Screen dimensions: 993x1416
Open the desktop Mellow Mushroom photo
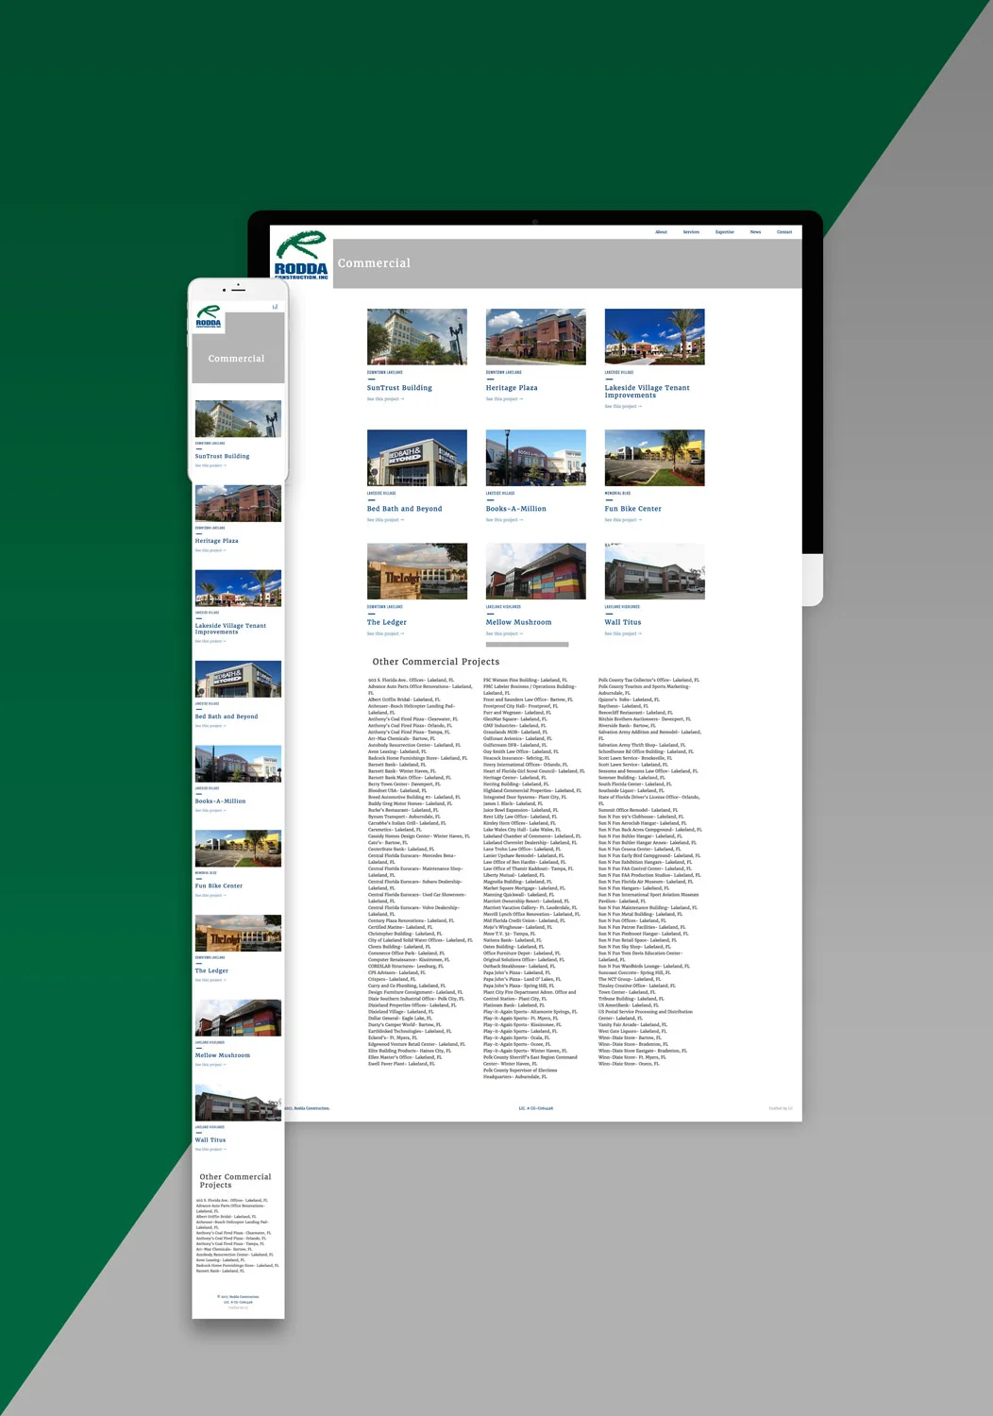click(x=536, y=571)
